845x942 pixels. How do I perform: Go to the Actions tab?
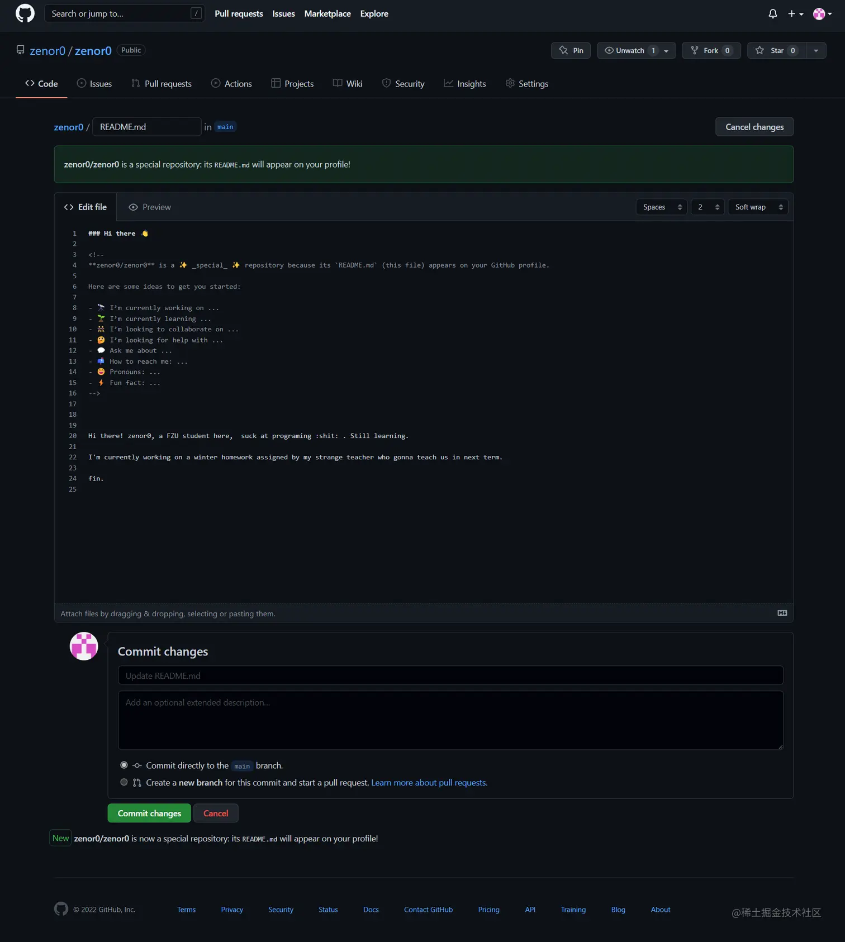(231, 83)
